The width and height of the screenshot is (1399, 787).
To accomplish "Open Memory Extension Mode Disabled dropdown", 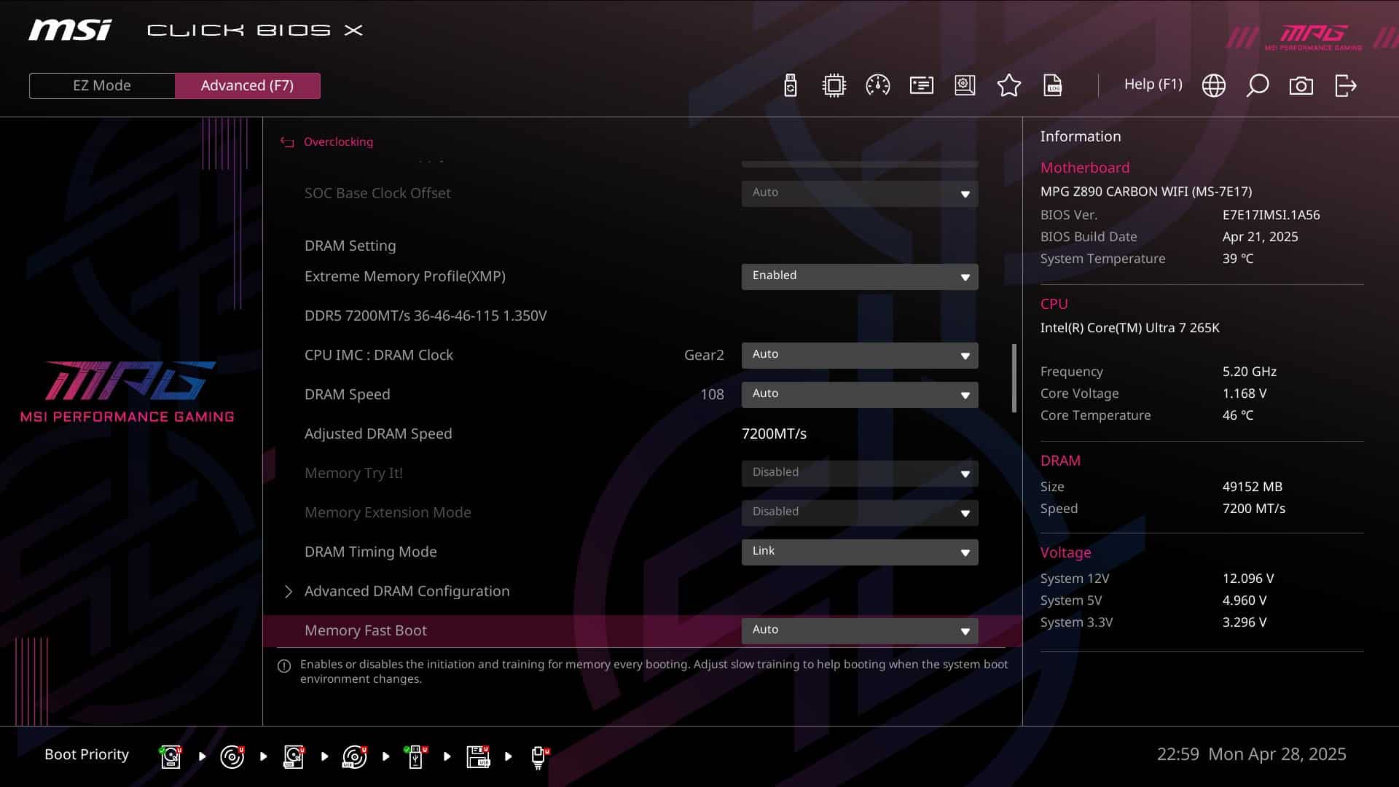I will 860,512.
